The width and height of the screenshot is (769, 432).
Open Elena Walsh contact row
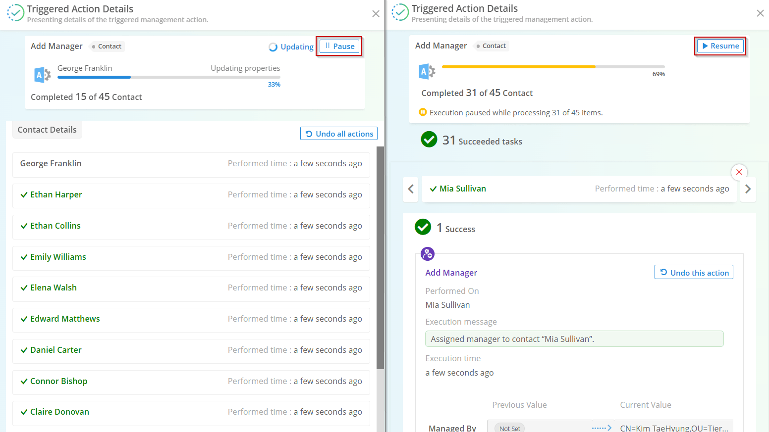point(191,288)
